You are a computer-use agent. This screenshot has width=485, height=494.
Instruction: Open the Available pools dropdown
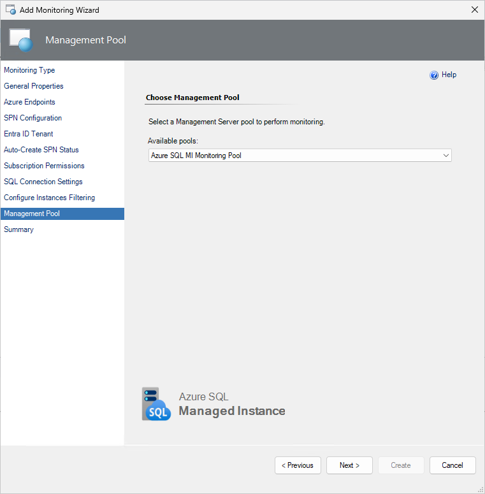(300, 156)
